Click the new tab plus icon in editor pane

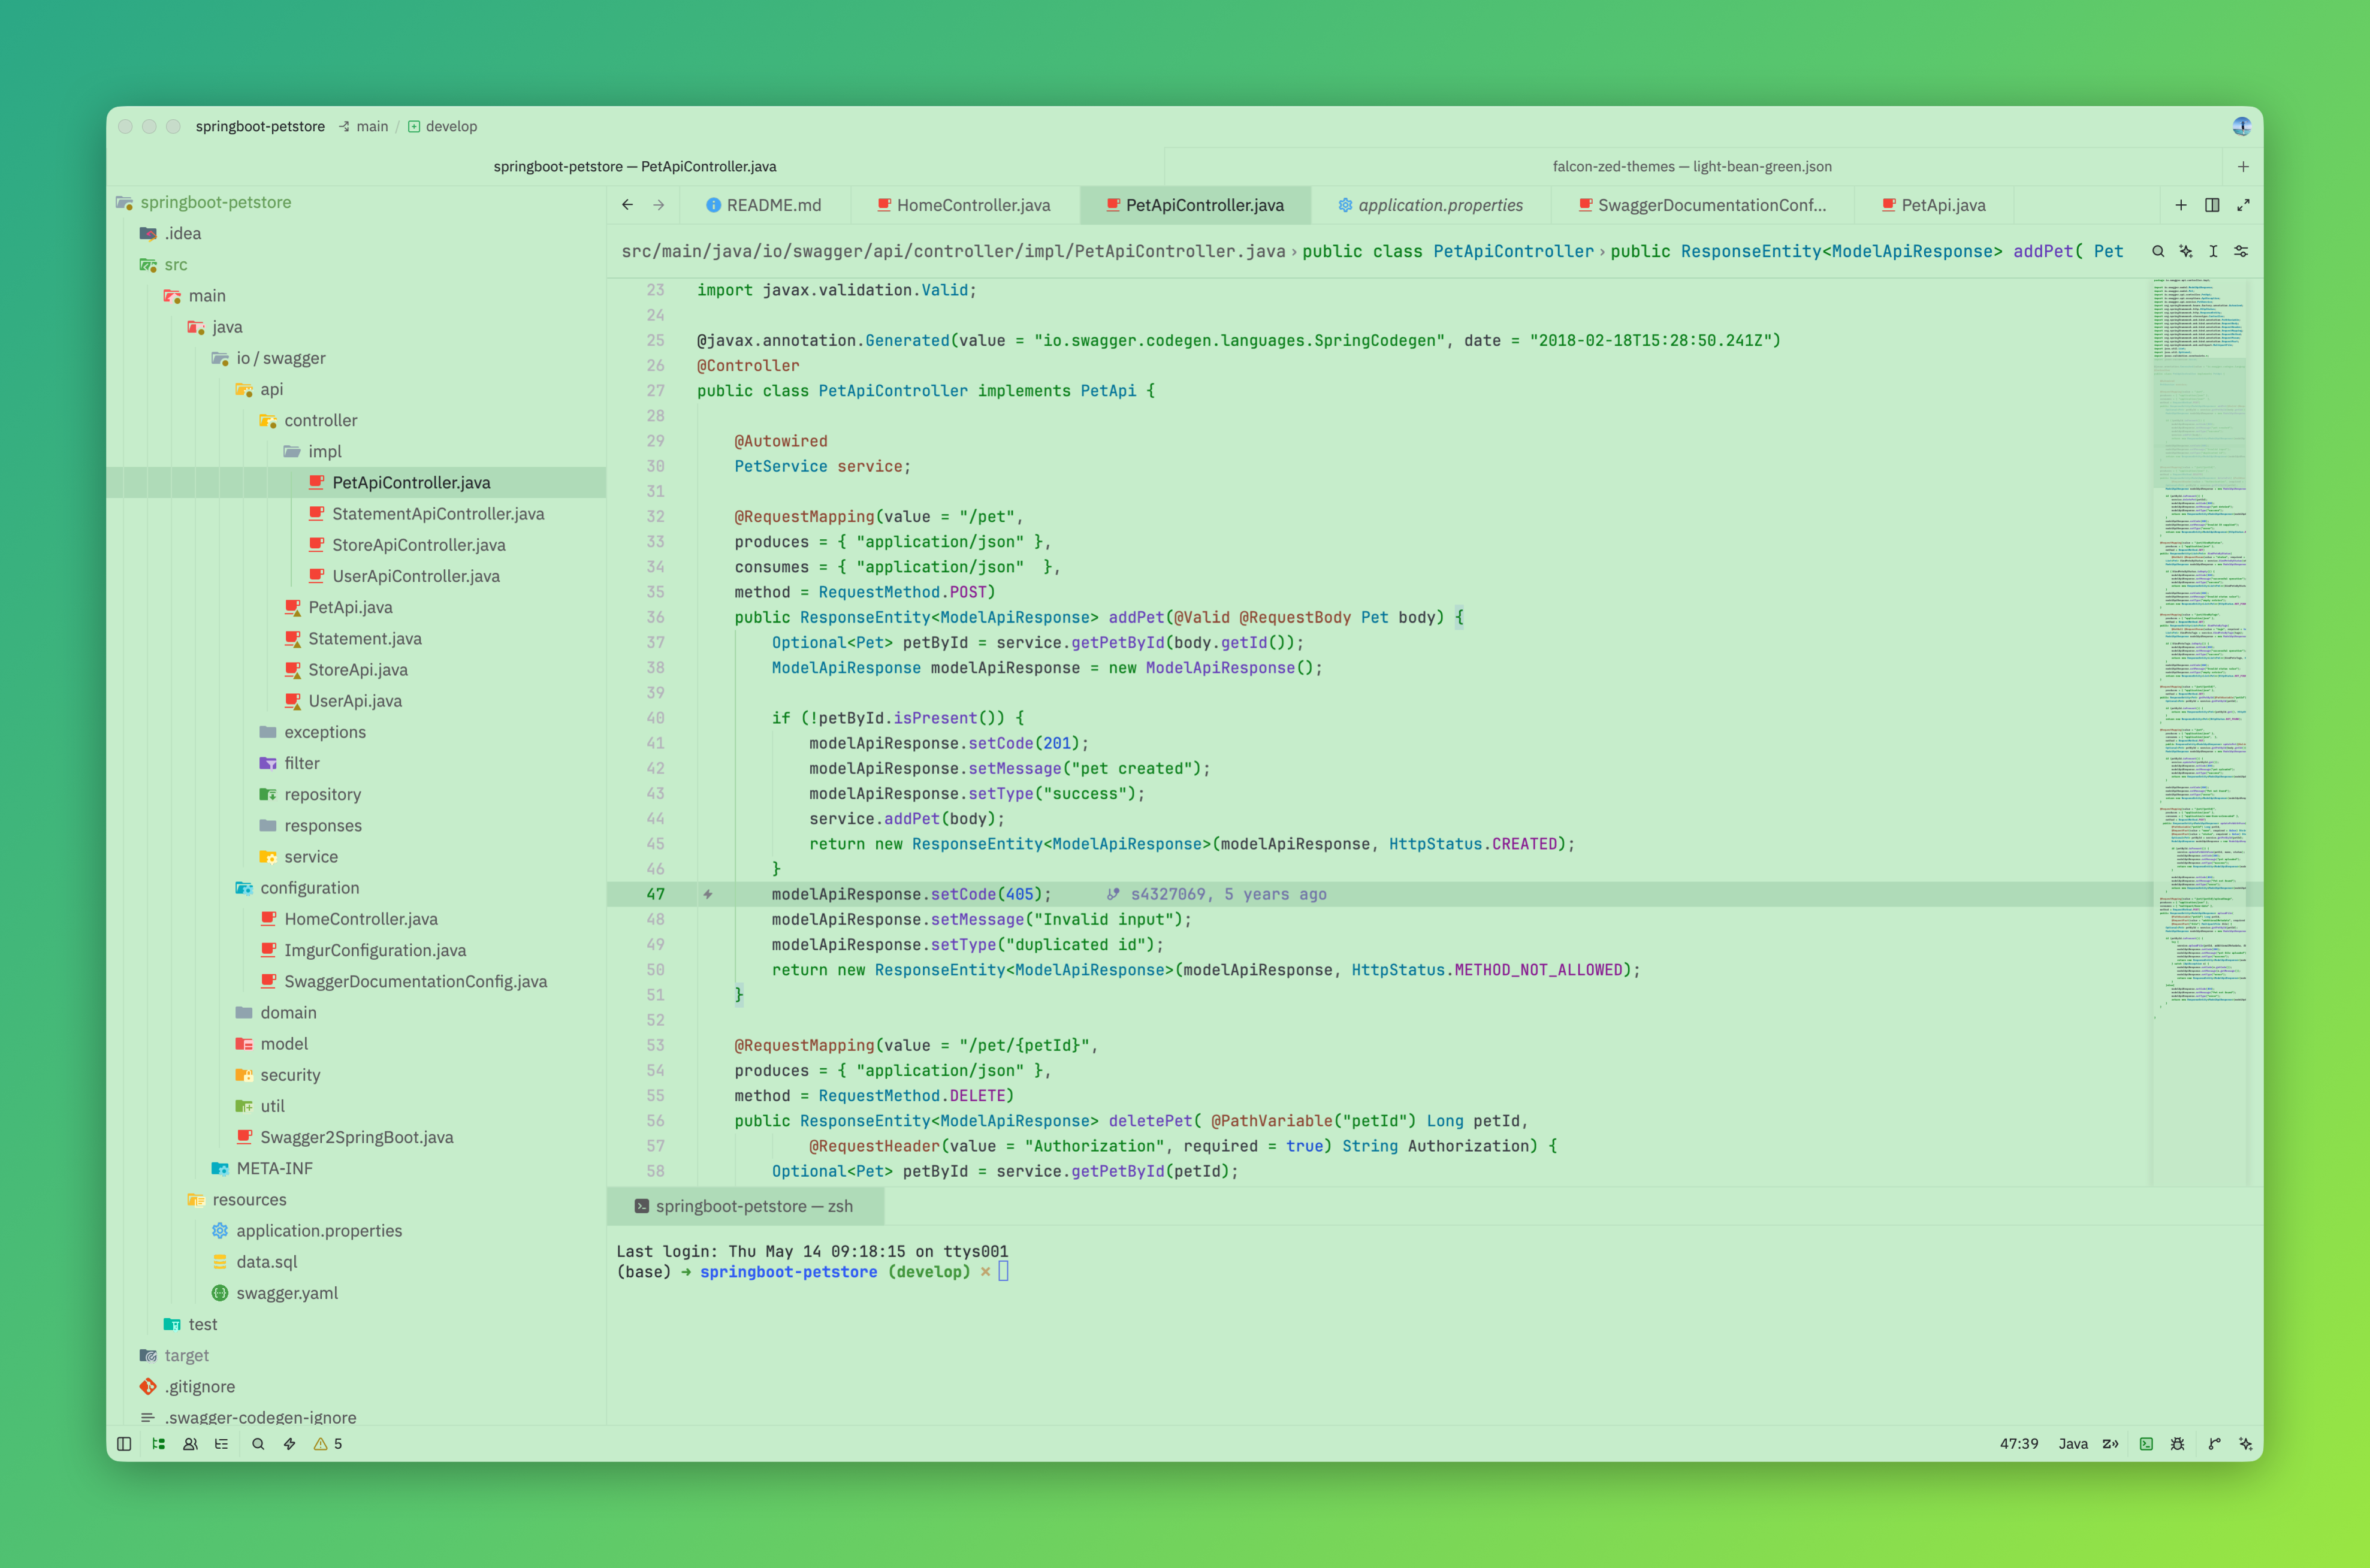[x=2181, y=205]
